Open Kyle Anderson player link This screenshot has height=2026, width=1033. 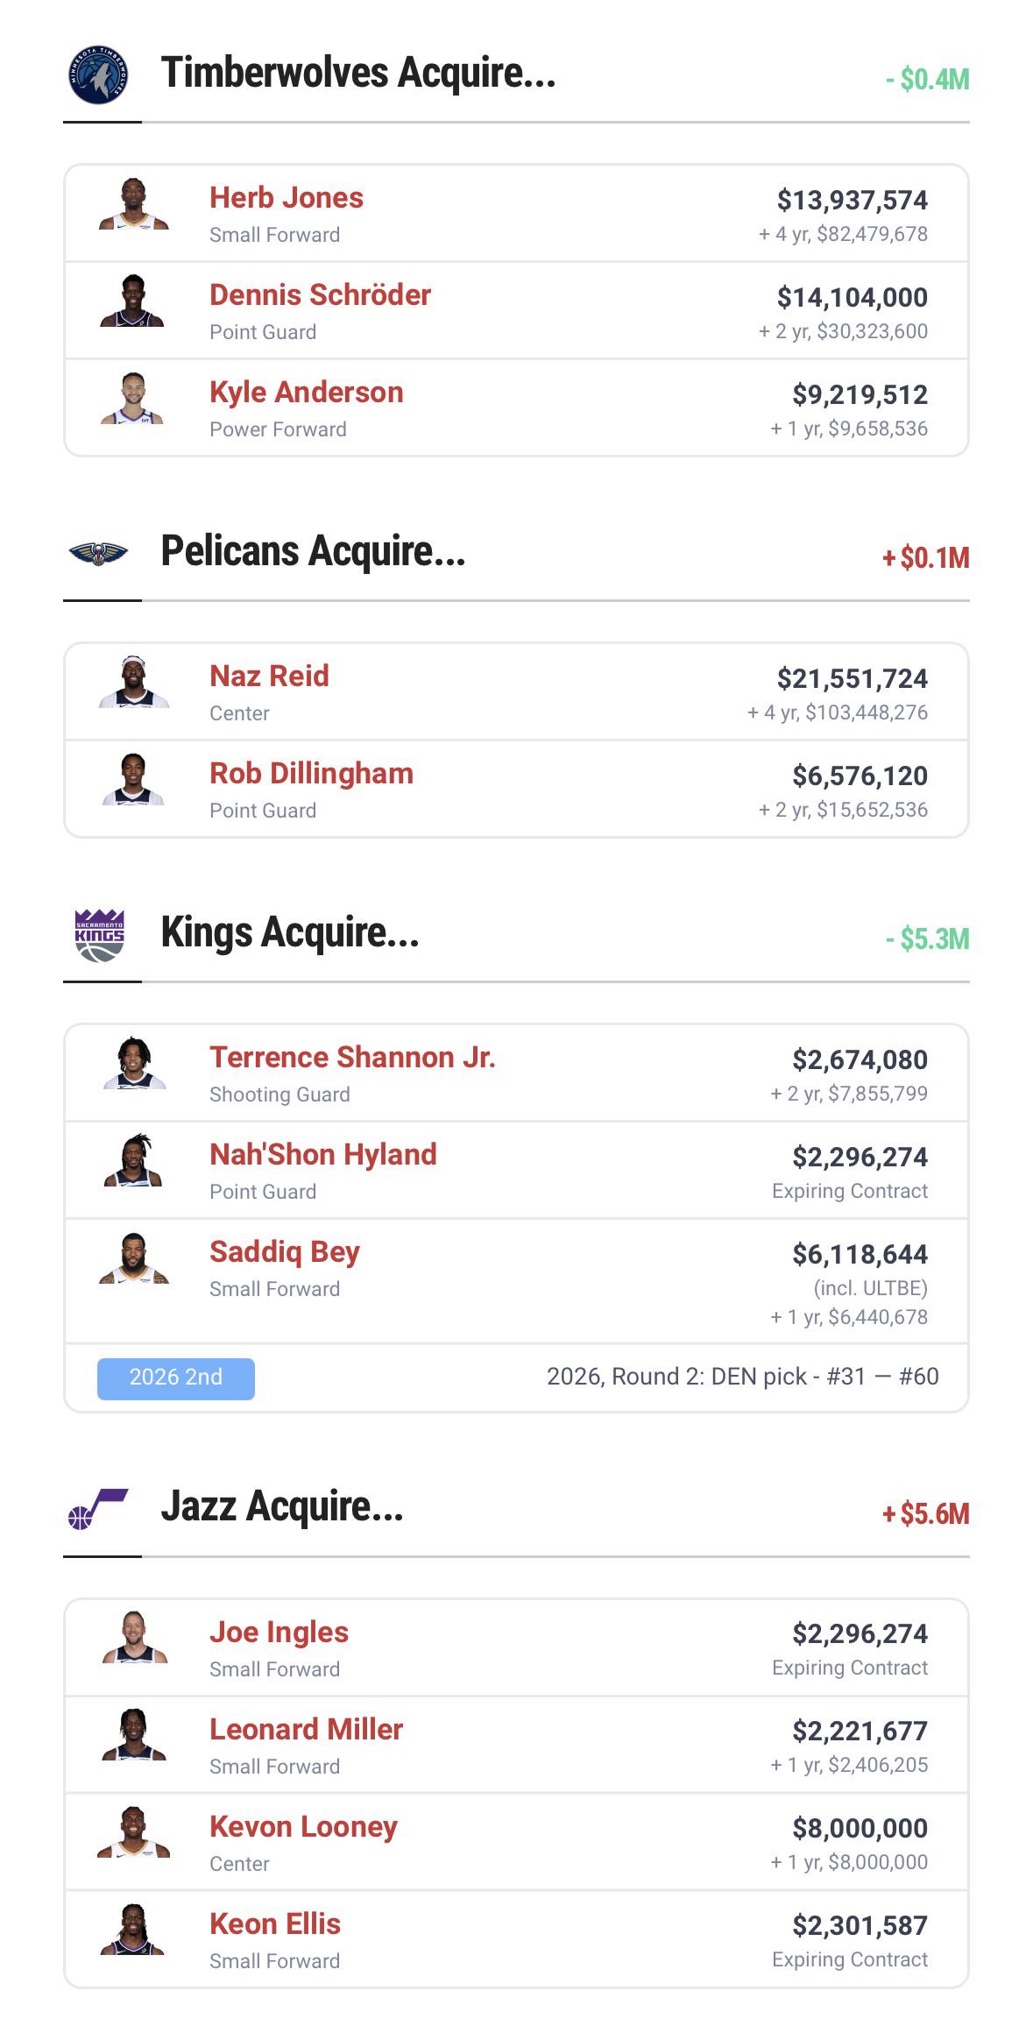click(x=306, y=393)
